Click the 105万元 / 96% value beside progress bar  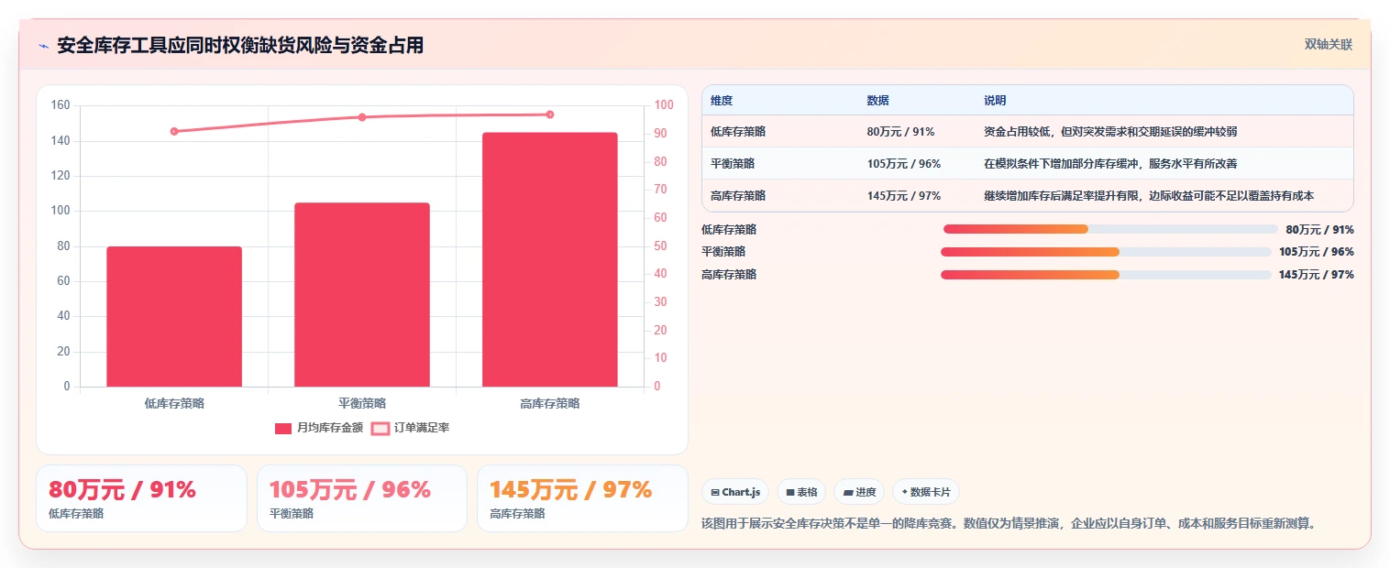point(1317,252)
